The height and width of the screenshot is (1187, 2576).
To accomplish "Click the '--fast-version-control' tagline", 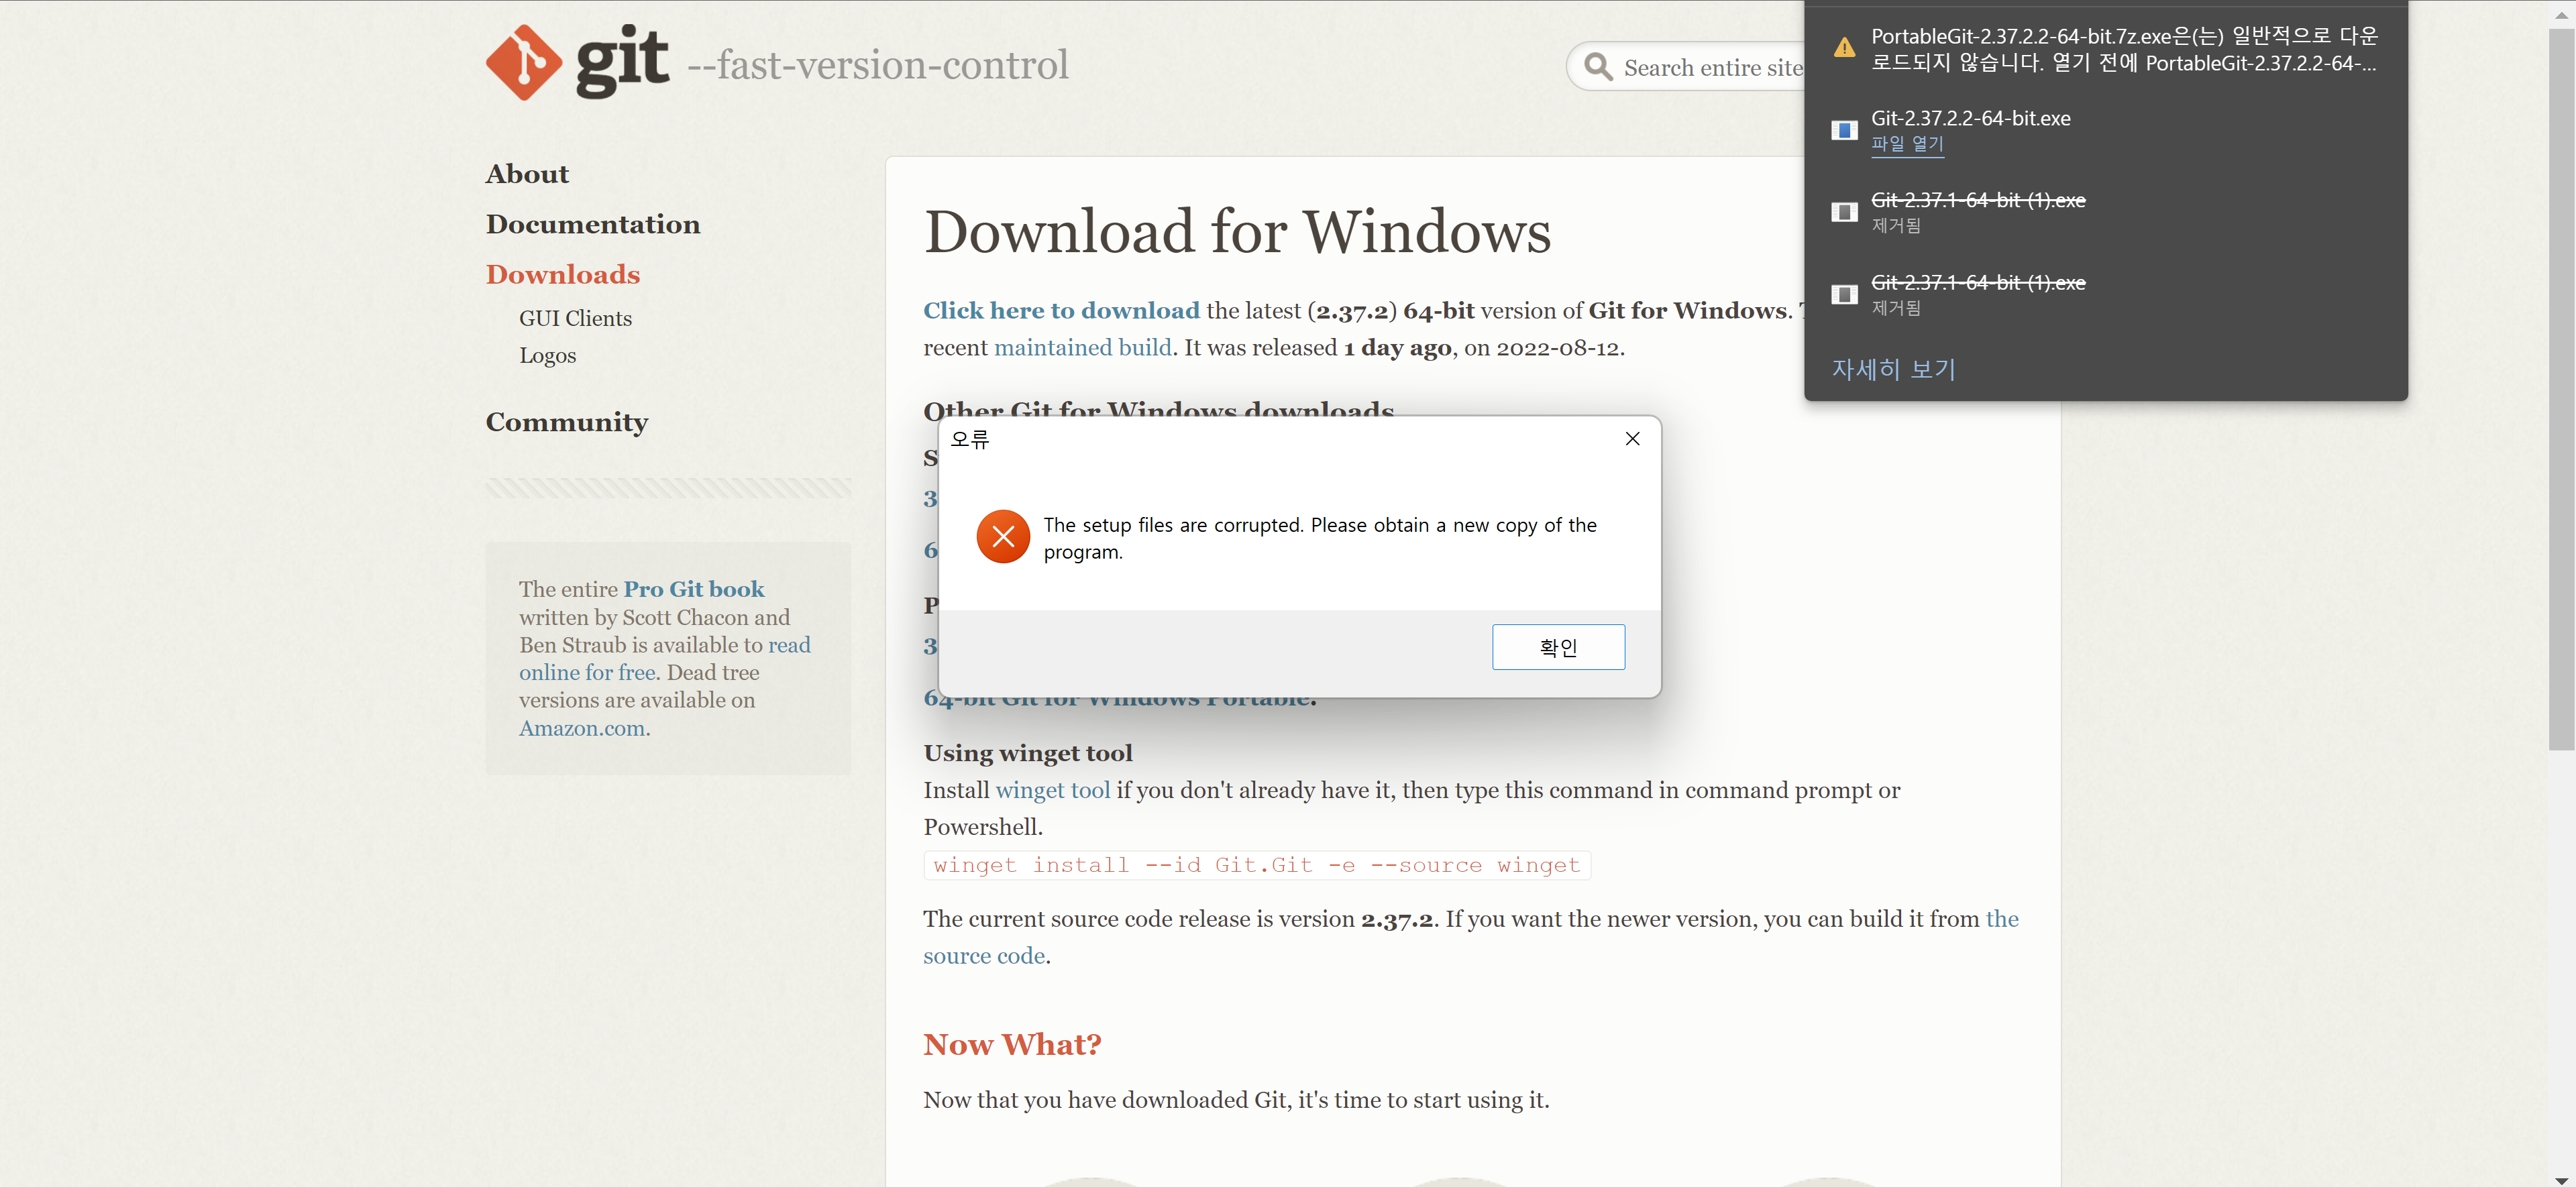I will click(x=878, y=65).
